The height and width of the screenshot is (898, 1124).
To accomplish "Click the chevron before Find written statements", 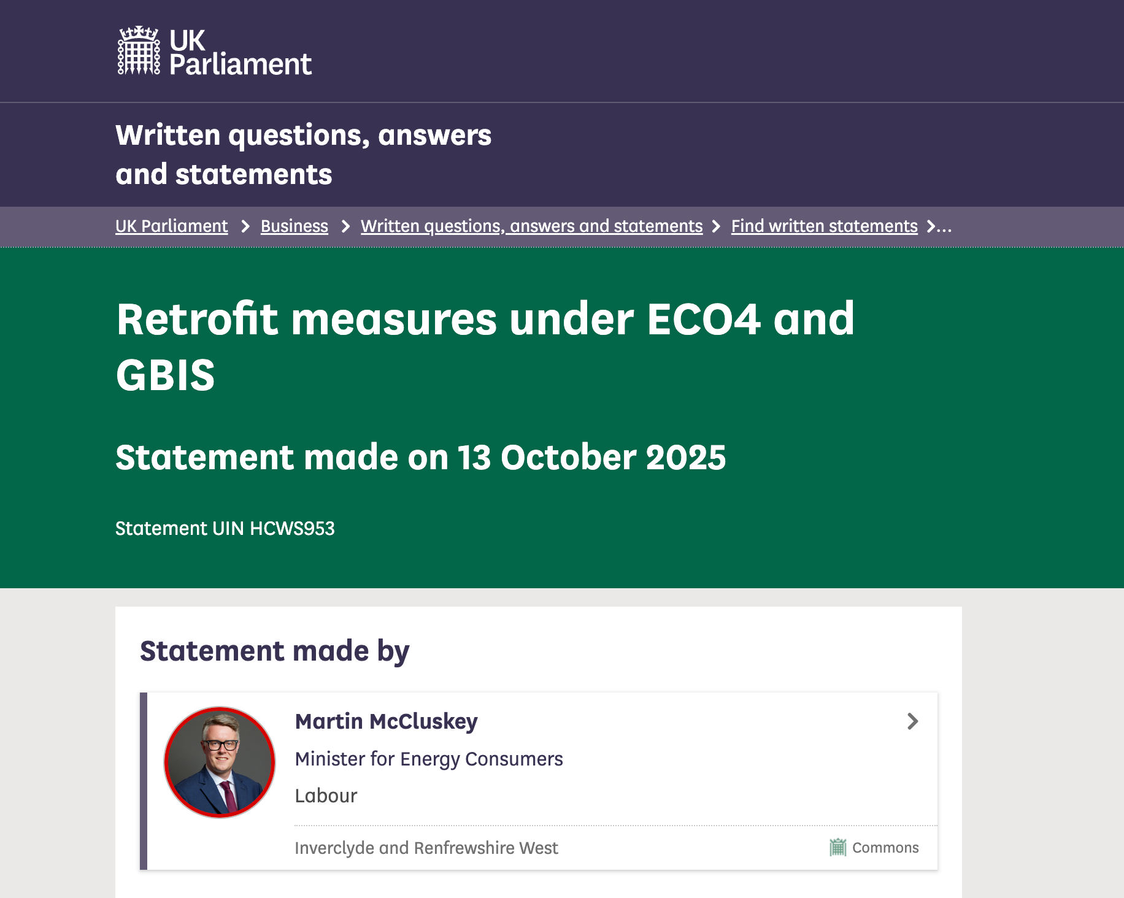I will (716, 227).
